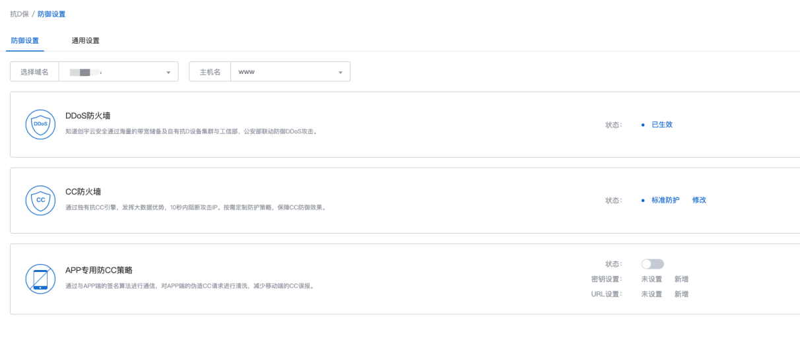Click 防御设置 in the breadcrumb
This screenshot has width=800, height=338.
pos(51,14)
